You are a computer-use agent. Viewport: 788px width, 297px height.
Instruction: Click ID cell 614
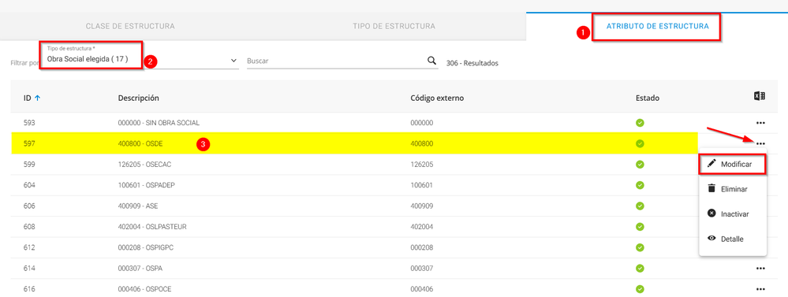pos(29,269)
